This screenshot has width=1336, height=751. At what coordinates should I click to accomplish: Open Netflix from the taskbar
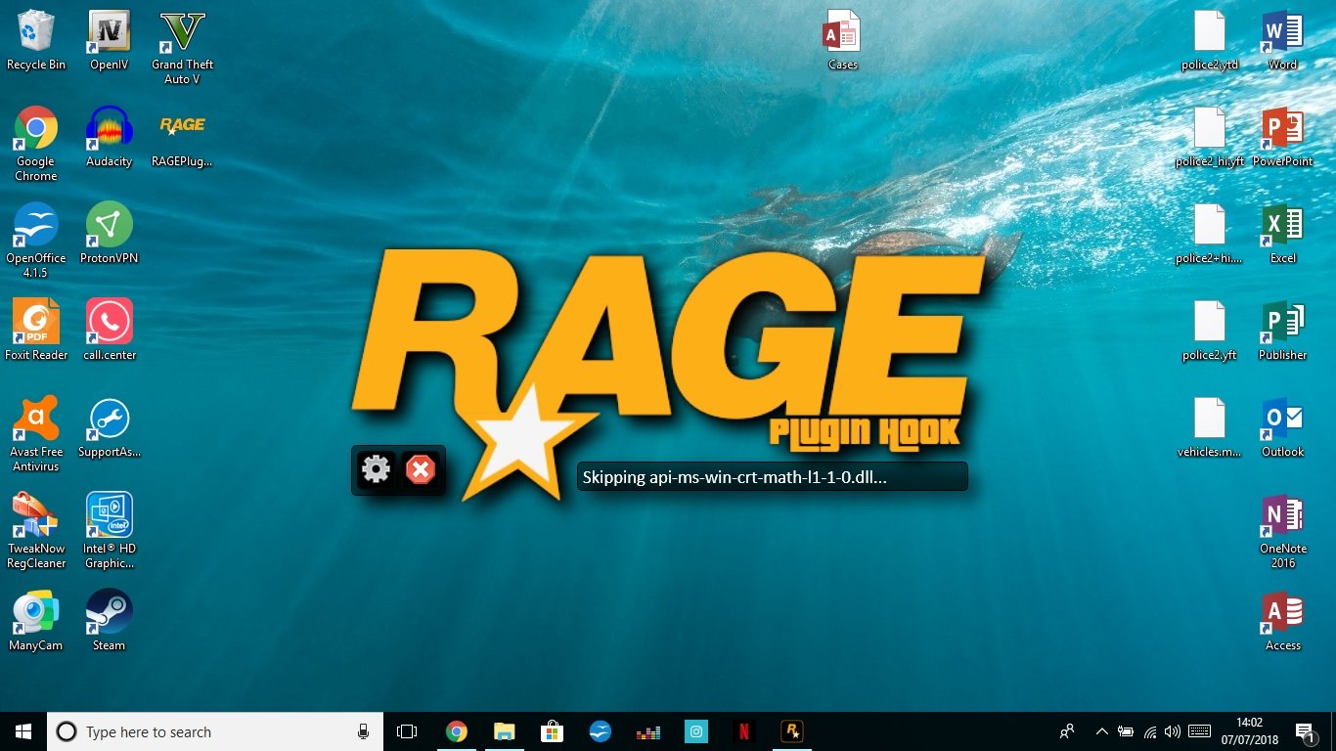[x=743, y=731]
